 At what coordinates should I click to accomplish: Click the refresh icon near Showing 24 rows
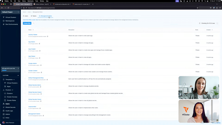pos(200,23)
